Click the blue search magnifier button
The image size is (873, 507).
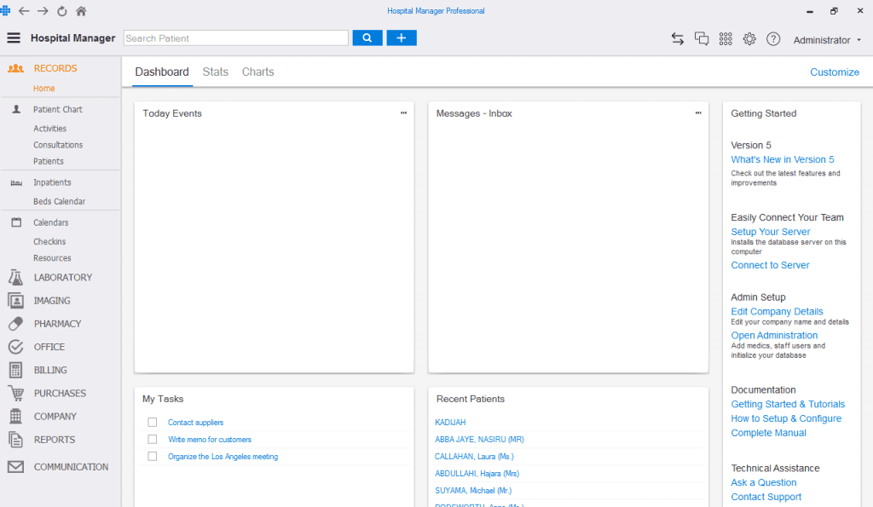pyautogui.click(x=367, y=38)
